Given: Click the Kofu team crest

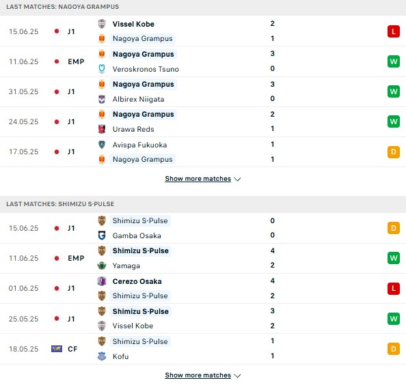Looking at the screenshot, I should point(102,356).
